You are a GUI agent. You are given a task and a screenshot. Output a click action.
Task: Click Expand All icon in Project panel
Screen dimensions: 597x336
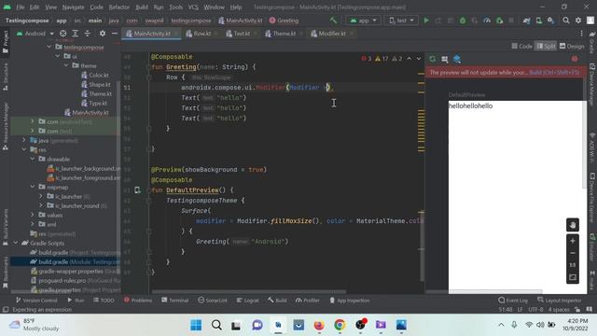(76, 34)
